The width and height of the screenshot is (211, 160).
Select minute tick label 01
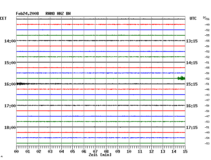[28, 151]
